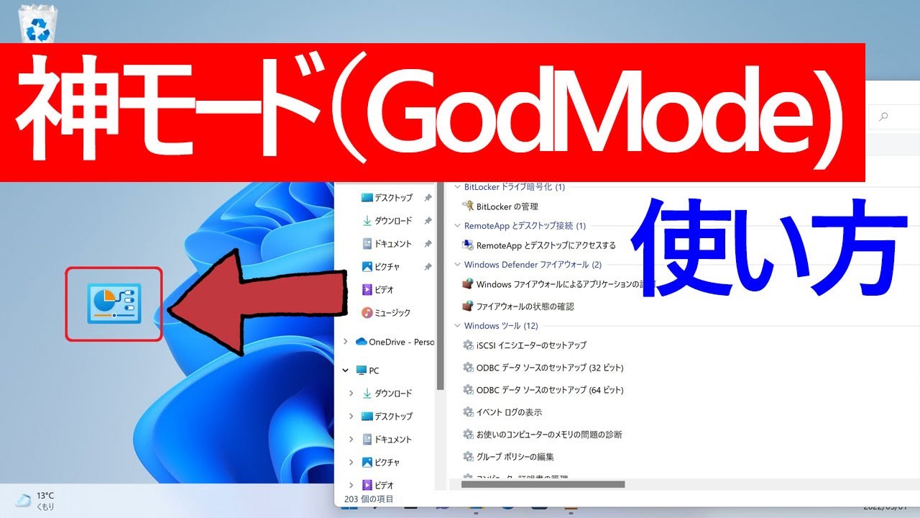Select pinned ダウンロード arrow icon in quick access
920x518 pixels.
[367, 221]
